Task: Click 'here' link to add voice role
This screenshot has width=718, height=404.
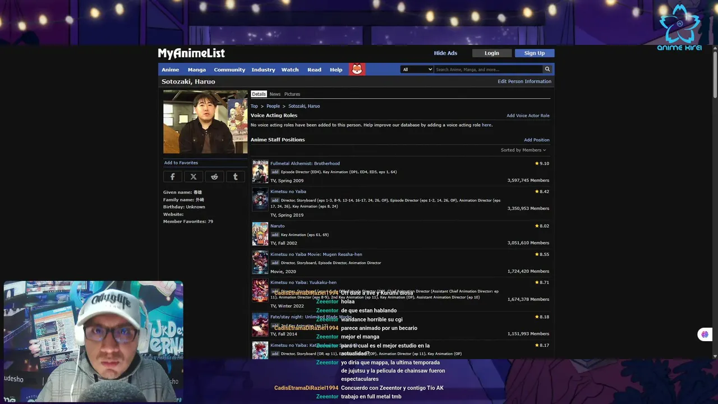Action: point(486,125)
